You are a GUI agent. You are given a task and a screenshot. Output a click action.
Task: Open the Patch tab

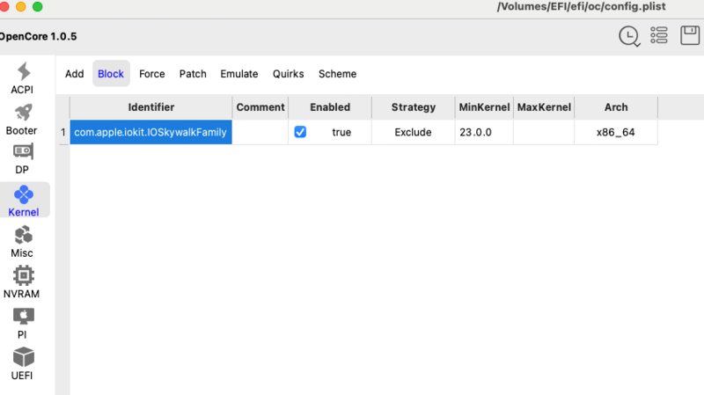193,74
